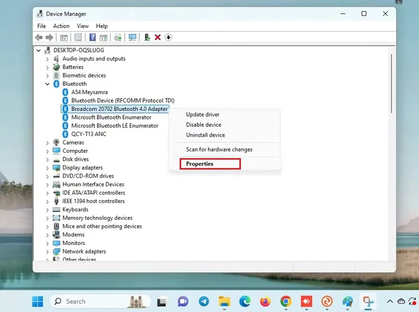Collapse the Bluetooth category
The image size is (419, 312).
(47, 84)
